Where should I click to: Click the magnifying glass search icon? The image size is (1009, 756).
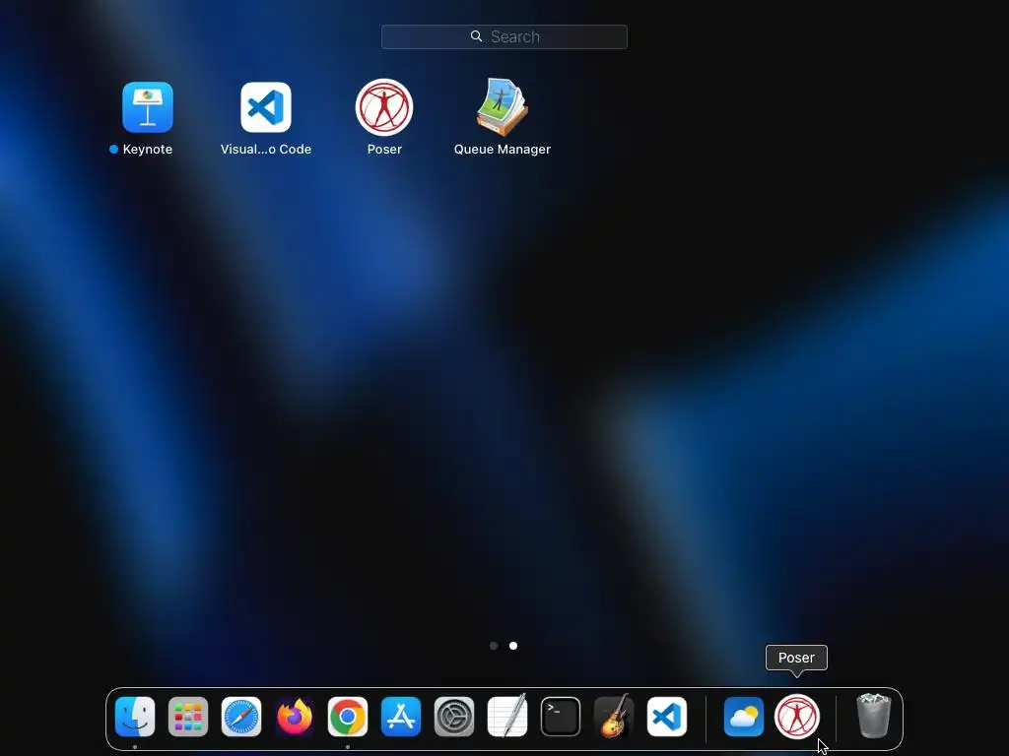click(476, 36)
